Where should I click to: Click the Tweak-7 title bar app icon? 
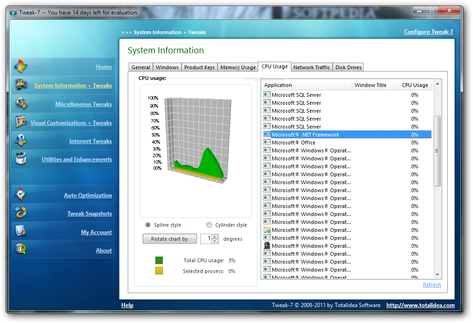[x=13, y=13]
